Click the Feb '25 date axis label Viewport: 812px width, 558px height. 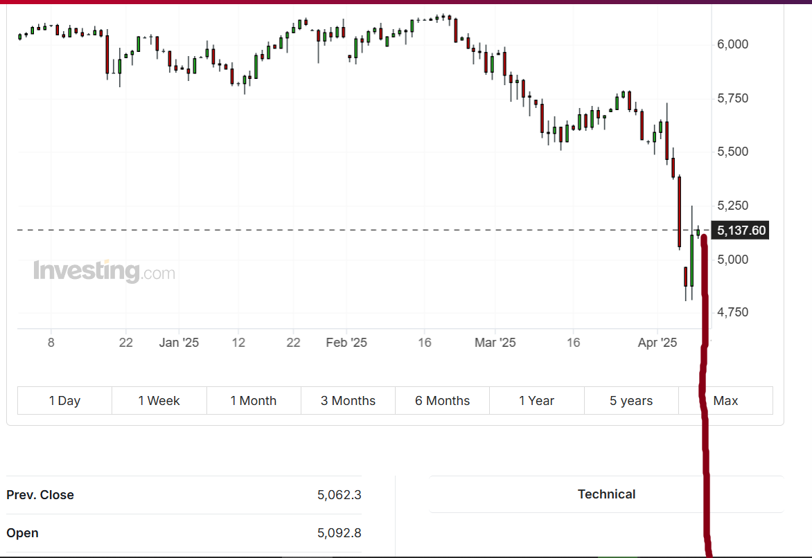(346, 343)
